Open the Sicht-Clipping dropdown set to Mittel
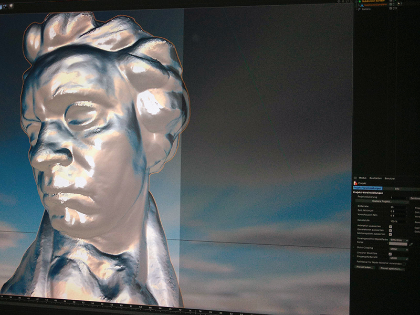 click(x=398, y=249)
